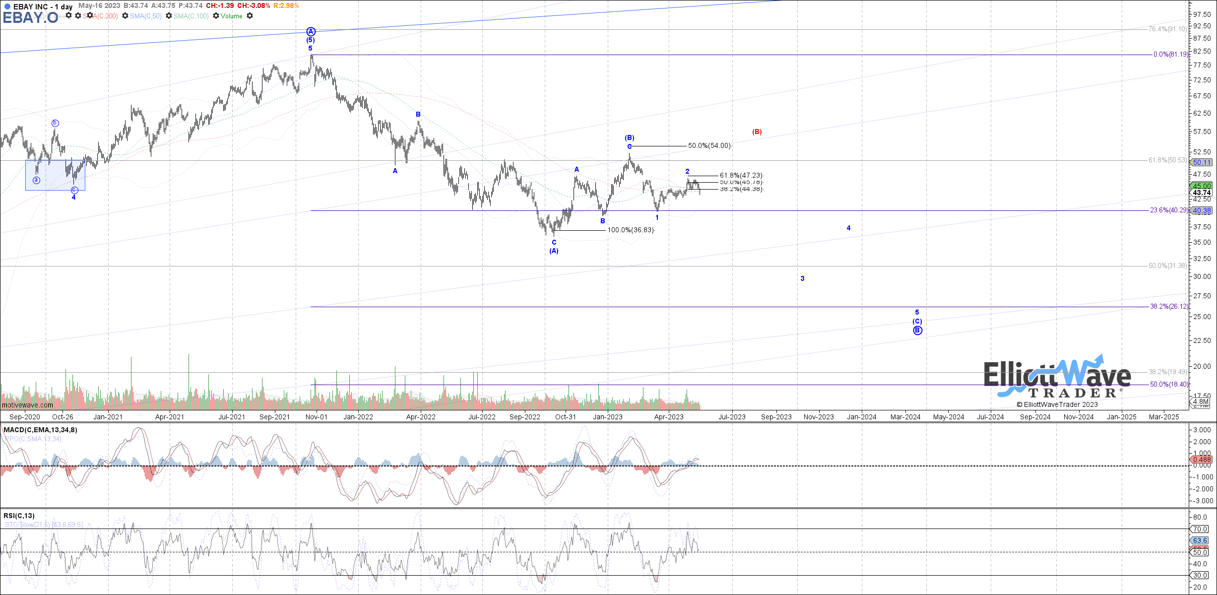Toggle the SMA(C,50) overlay label

(146, 16)
